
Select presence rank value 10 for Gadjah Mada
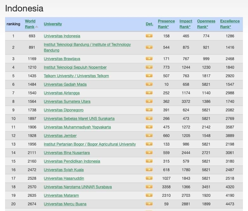[166, 84]
